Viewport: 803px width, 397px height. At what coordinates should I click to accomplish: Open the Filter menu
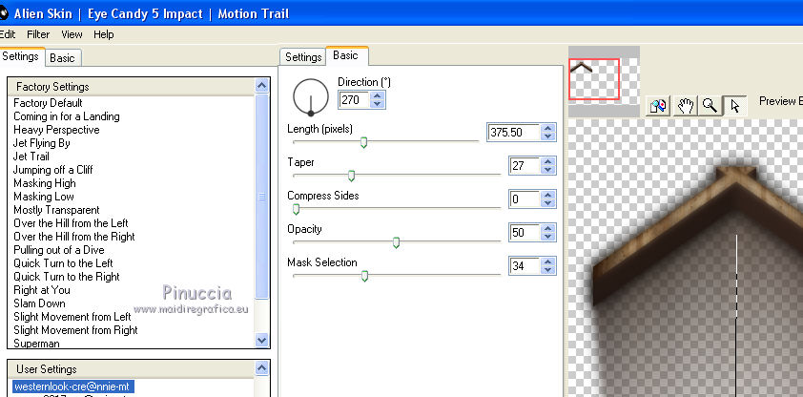(38, 34)
